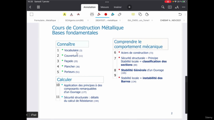Switch to the Mesure tab

click(105, 7)
